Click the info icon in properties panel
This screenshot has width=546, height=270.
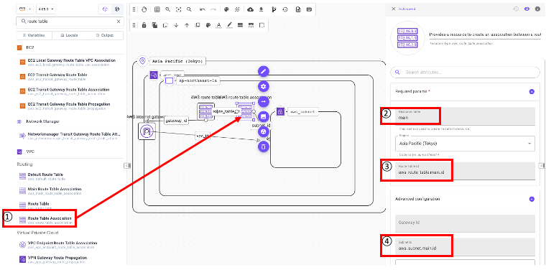tap(537, 9)
